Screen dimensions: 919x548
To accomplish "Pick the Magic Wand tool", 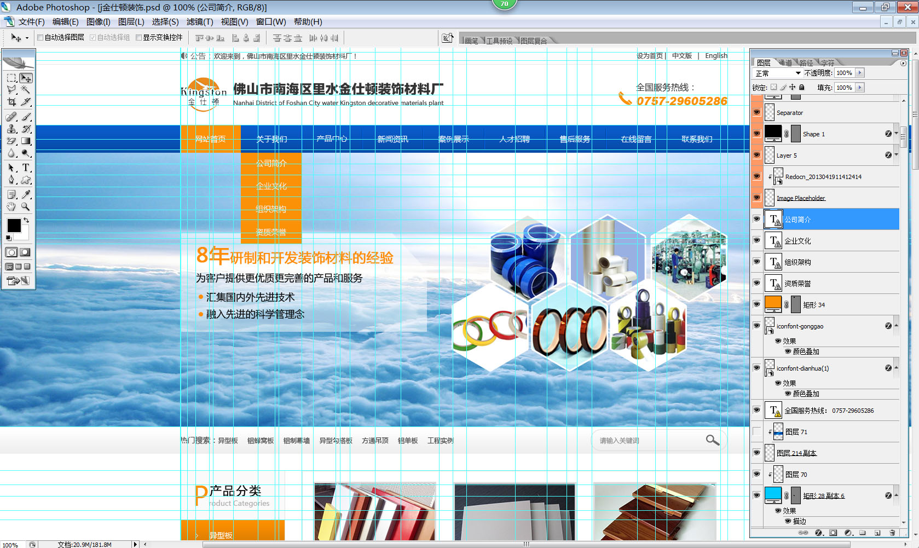I will click(26, 90).
